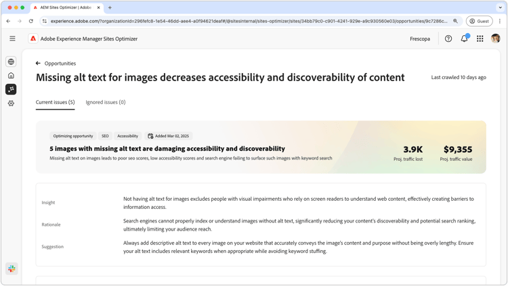
Task: Go back in browser history
Action: click(x=8, y=21)
